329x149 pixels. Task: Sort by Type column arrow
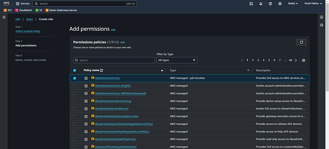pyautogui.click(x=248, y=70)
